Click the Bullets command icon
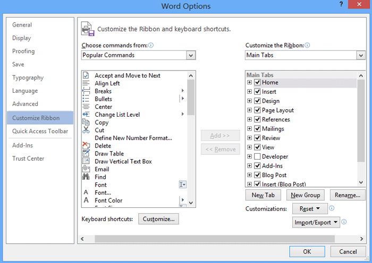The image size is (372, 263). (x=86, y=99)
